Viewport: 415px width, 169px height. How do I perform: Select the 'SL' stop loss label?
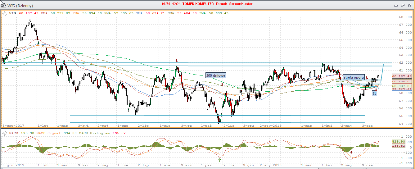(x=375, y=93)
